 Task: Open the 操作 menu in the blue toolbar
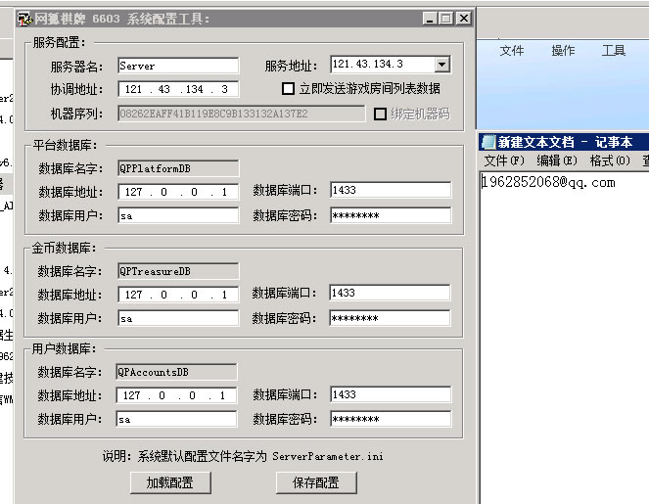click(563, 51)
